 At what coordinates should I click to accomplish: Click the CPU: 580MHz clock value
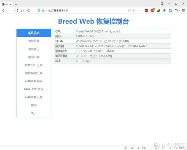95,51
